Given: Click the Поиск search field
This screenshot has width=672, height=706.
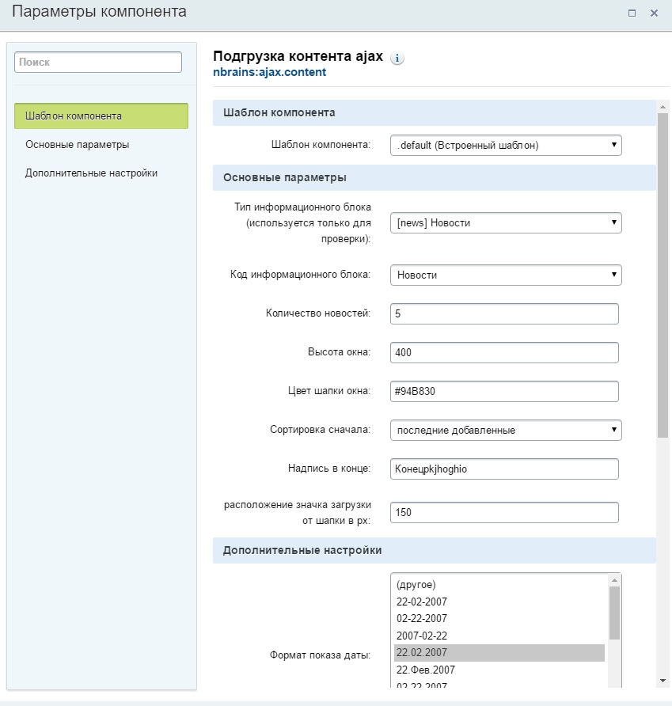Looking at the screenshot, I should click(98, 63).
